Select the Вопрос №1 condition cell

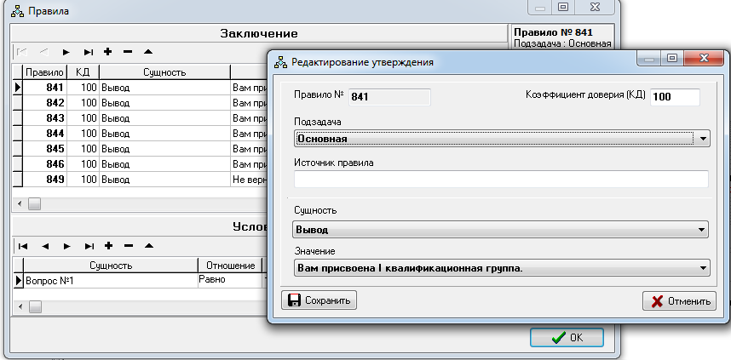pyautogui.click(x=111, y=281)
